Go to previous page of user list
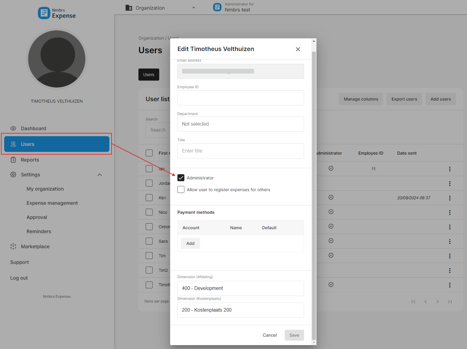 coord(426,302)
